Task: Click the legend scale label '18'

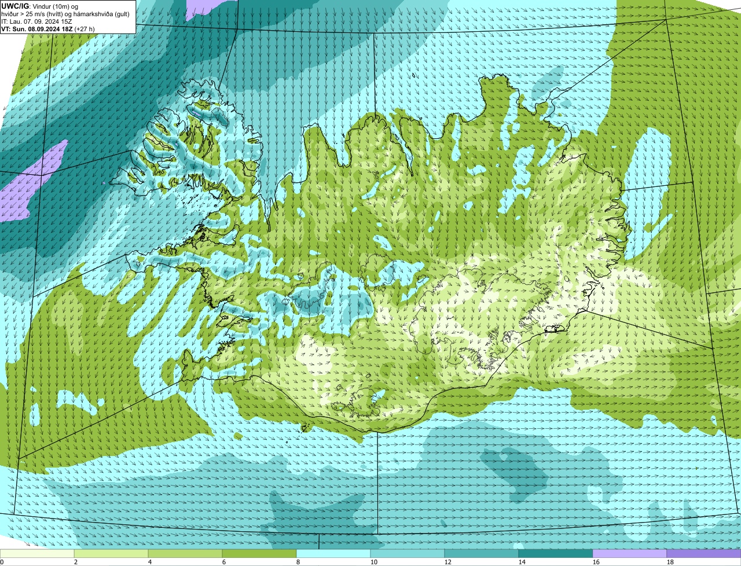Action: pyautogui.click(x=670, y=562)
